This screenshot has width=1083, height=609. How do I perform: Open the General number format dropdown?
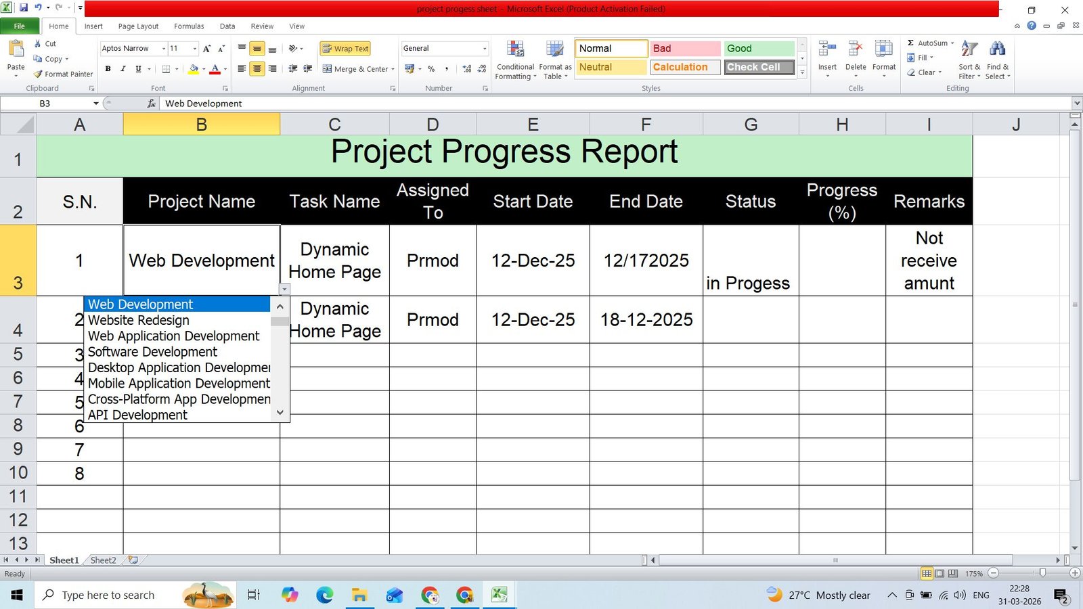pyautogui.click(x=485, y=49)
